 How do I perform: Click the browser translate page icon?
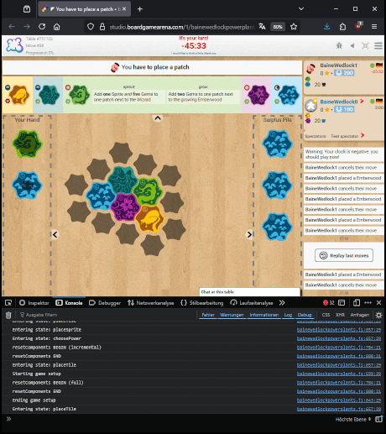click(x=262, y=27)
